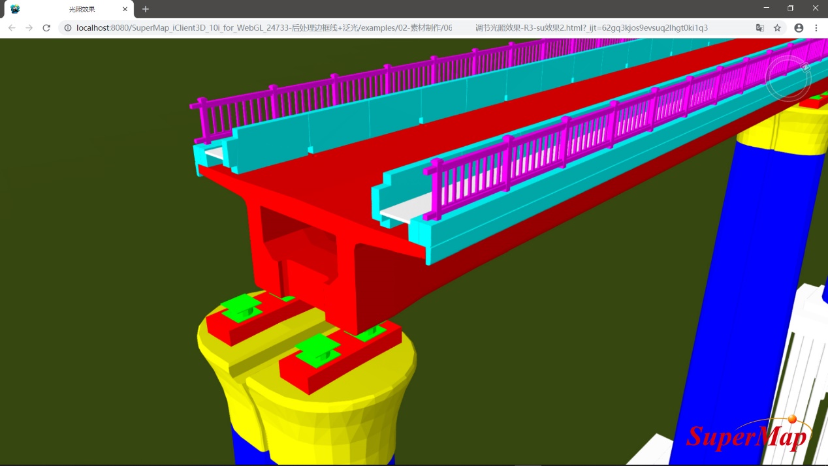Open Chrome's three-dot menu
This screenshot has height=466, width=828.
(816, 28)
